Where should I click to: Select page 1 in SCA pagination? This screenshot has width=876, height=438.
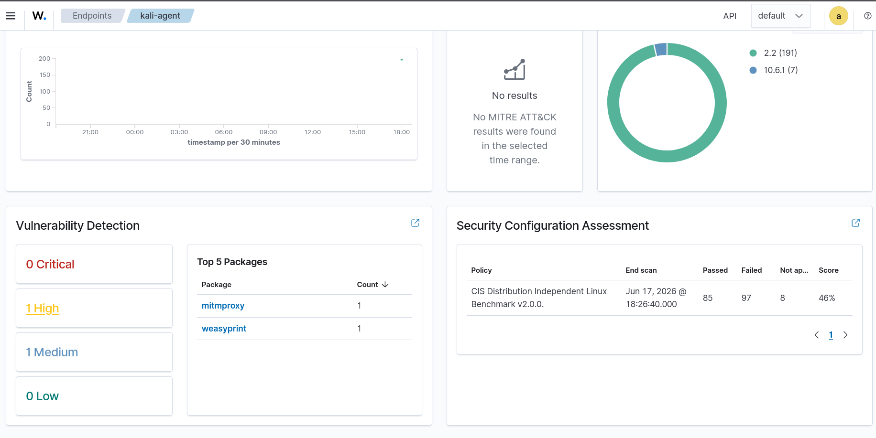click(x=831, y=335)
